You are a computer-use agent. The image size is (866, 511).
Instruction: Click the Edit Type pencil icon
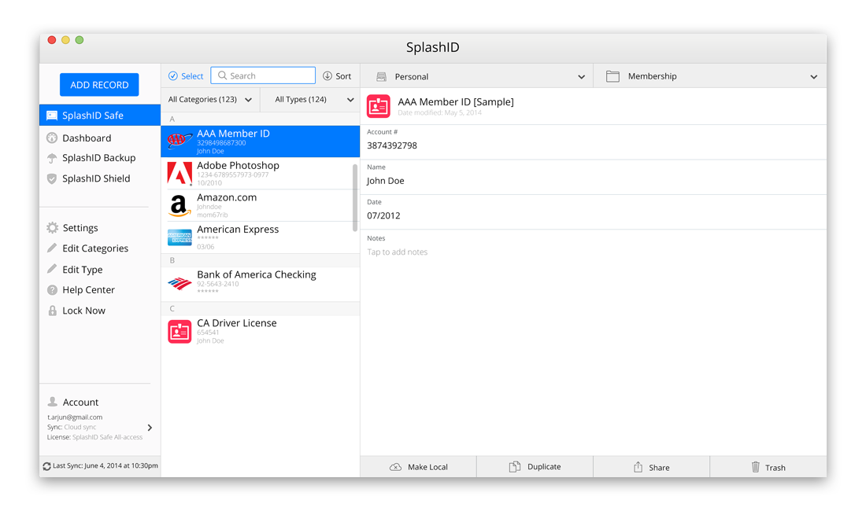[52, 268]
